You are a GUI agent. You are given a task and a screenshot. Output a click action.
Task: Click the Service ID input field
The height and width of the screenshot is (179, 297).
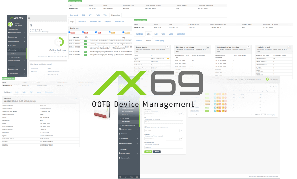162,114
